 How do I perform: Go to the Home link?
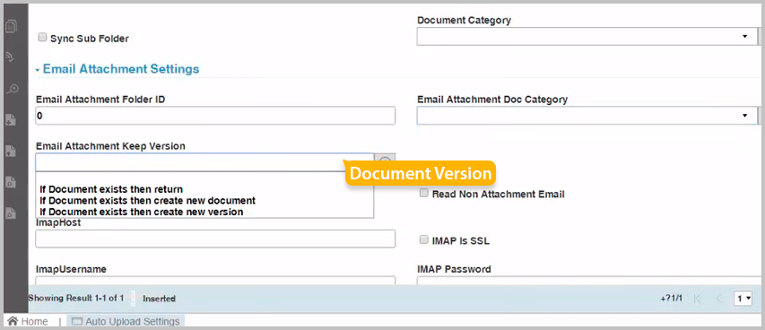34,321
